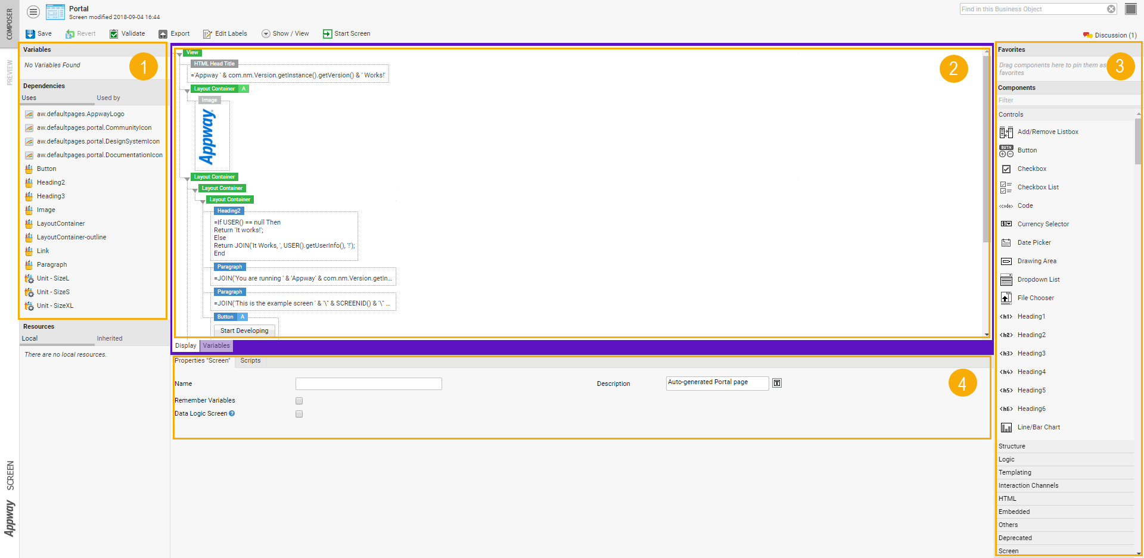This screenshot has height=558, width=1144.
Task: Enable the Remember Variables checkbox
Action: 299,401
